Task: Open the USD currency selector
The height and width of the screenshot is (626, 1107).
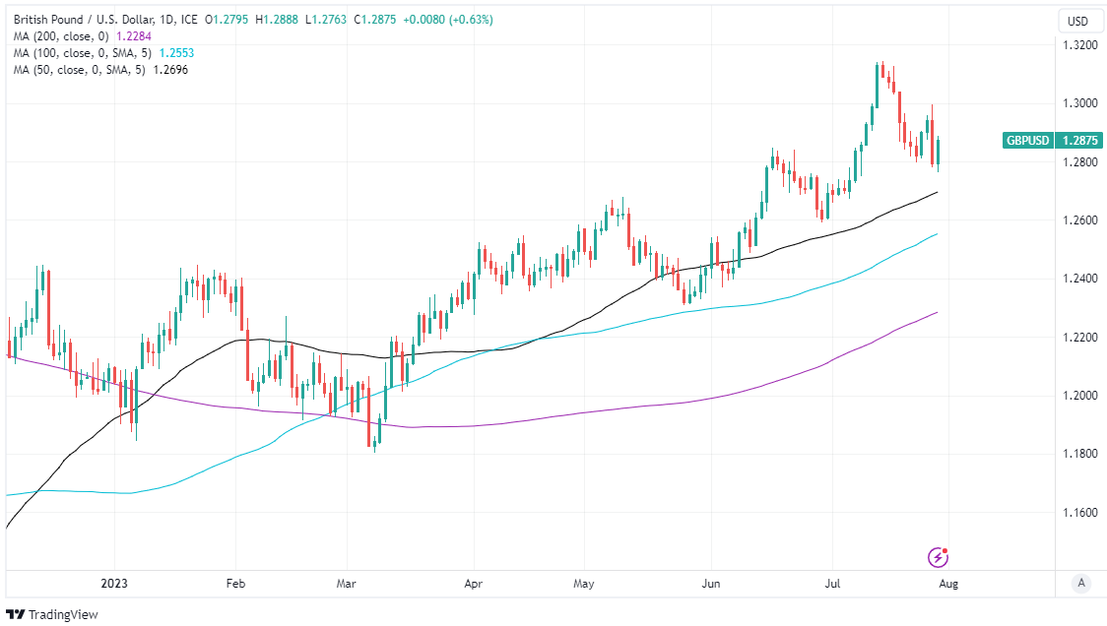Action: click(x=1079, y=21)
